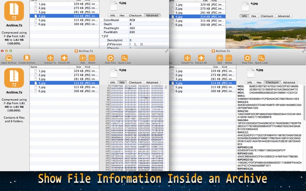Click 7Z archive icon in hex-dump window sidebar
The image size is (306, 191).
(14, 78)
